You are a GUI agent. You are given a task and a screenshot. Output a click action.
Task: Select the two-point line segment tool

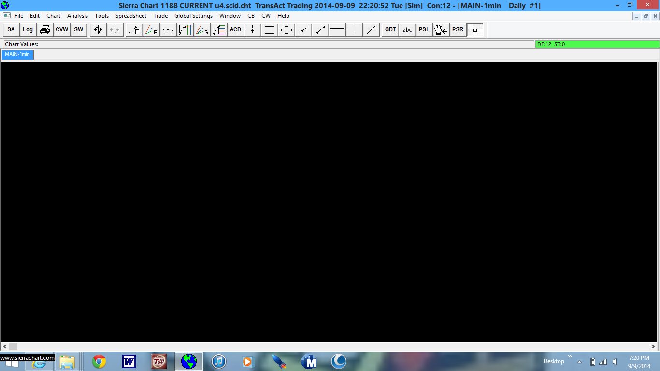[x=320, y=29]
